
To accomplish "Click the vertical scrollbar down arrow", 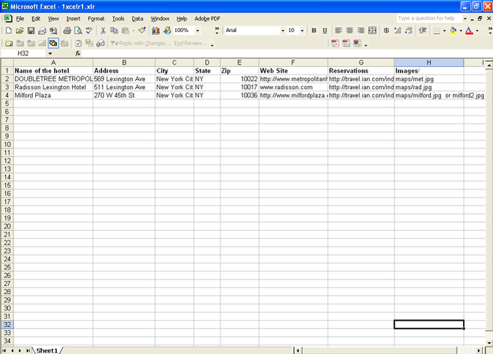I will 489,343.
